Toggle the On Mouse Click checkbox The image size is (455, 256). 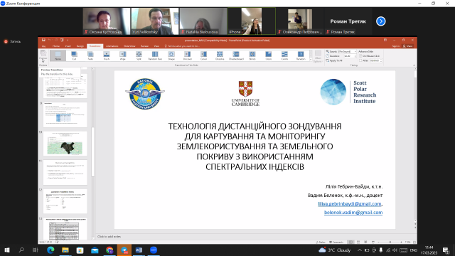pos(360,55)
